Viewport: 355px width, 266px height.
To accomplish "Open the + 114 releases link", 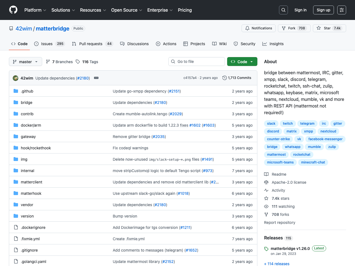I will [277, 264].
